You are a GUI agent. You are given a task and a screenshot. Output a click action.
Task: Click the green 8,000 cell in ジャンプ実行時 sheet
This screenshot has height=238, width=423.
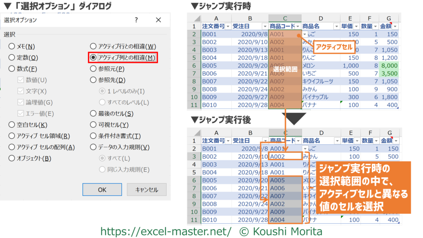[x=390, y=66]
